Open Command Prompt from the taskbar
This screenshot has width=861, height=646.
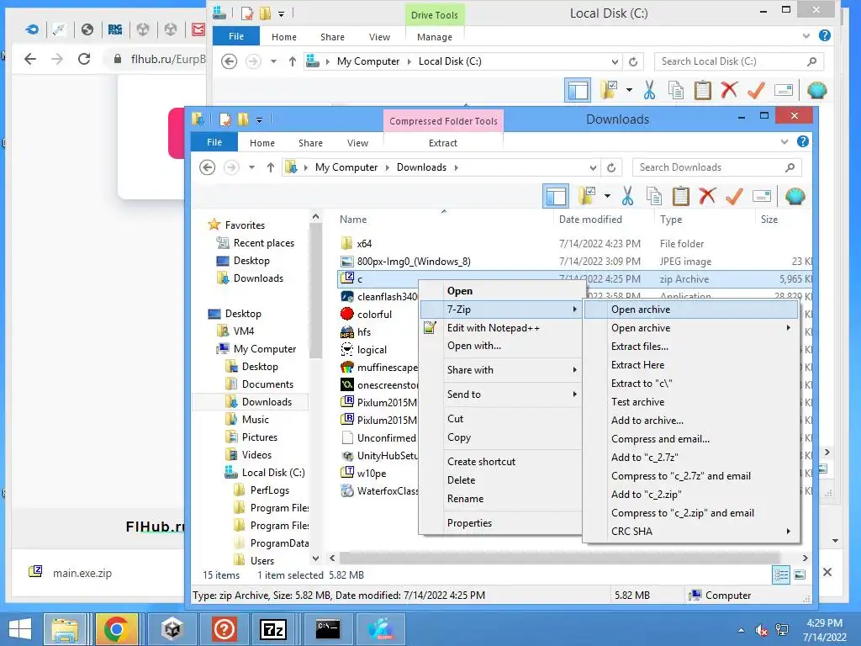point(328,629)
